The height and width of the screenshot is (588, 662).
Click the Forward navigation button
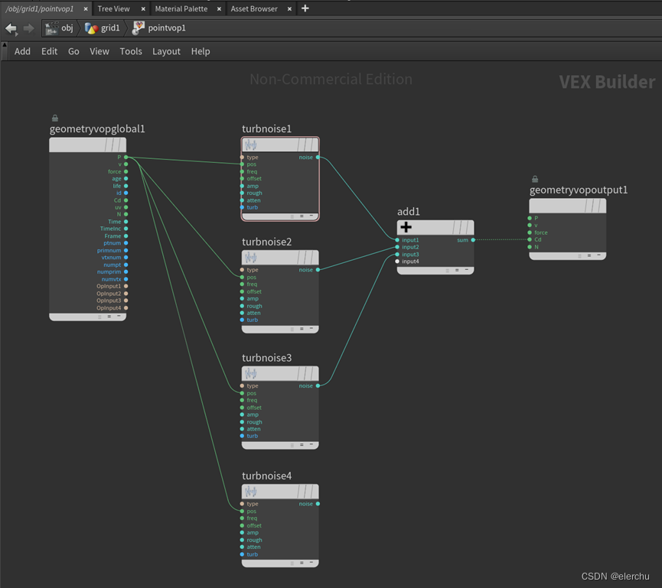[x=29, y=28]
